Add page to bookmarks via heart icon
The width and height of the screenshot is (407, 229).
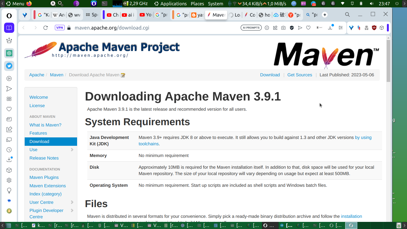(x=308, y=28)
